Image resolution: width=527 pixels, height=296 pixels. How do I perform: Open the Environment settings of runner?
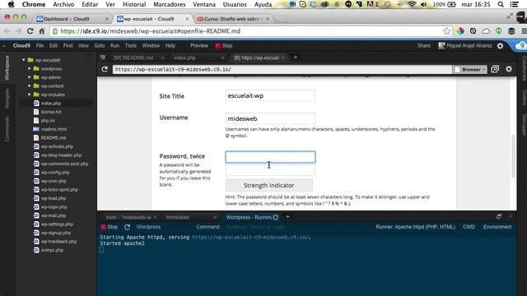tap(497, 227)
